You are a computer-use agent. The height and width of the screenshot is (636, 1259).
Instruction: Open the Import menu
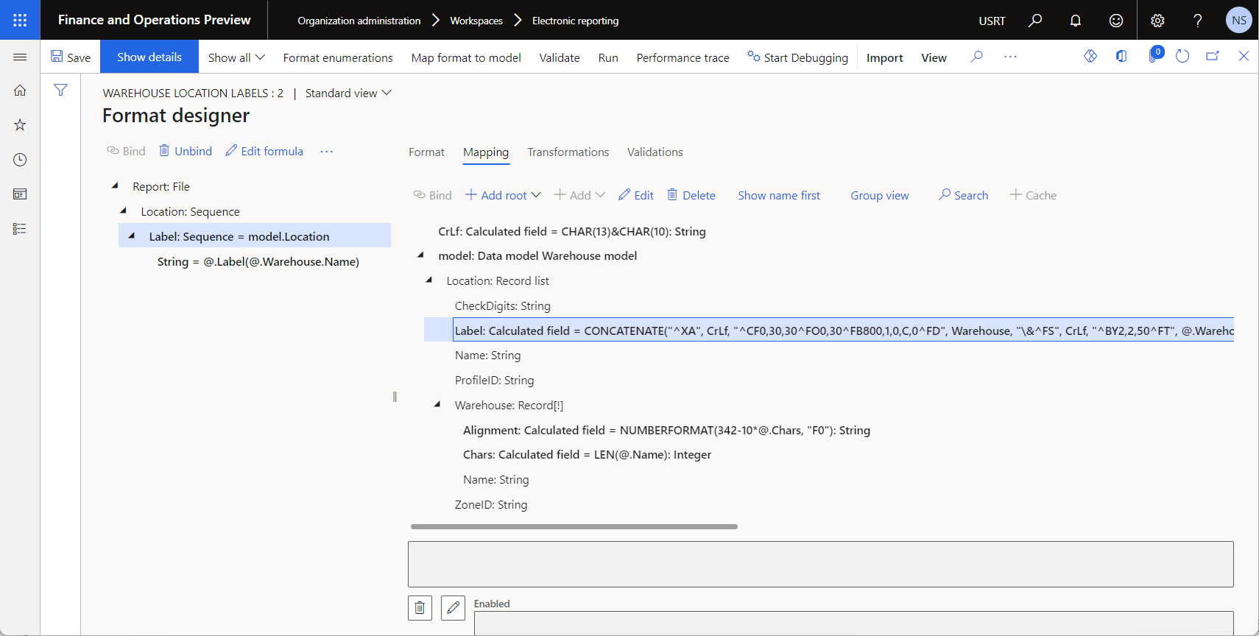click(884, 57)
